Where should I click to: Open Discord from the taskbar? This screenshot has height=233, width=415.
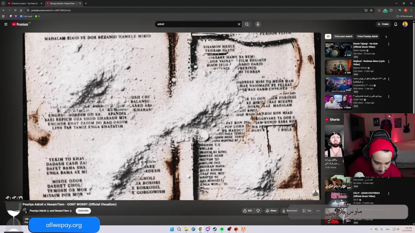(x=207, y=229)
